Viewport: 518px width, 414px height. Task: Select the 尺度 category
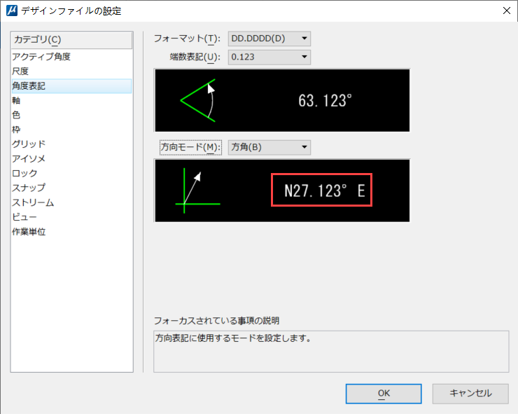coord(71,71)
